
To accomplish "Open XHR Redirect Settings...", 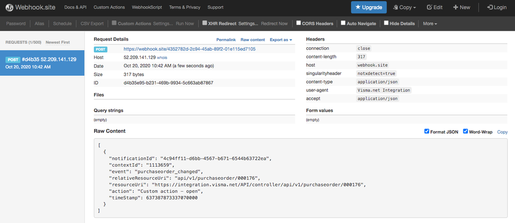I will tap(248, 24).
